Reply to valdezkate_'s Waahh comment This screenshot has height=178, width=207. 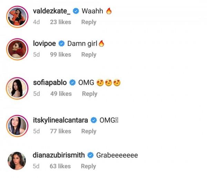[89, 22]
